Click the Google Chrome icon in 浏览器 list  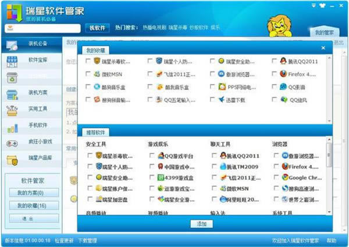tap(285, 178)
